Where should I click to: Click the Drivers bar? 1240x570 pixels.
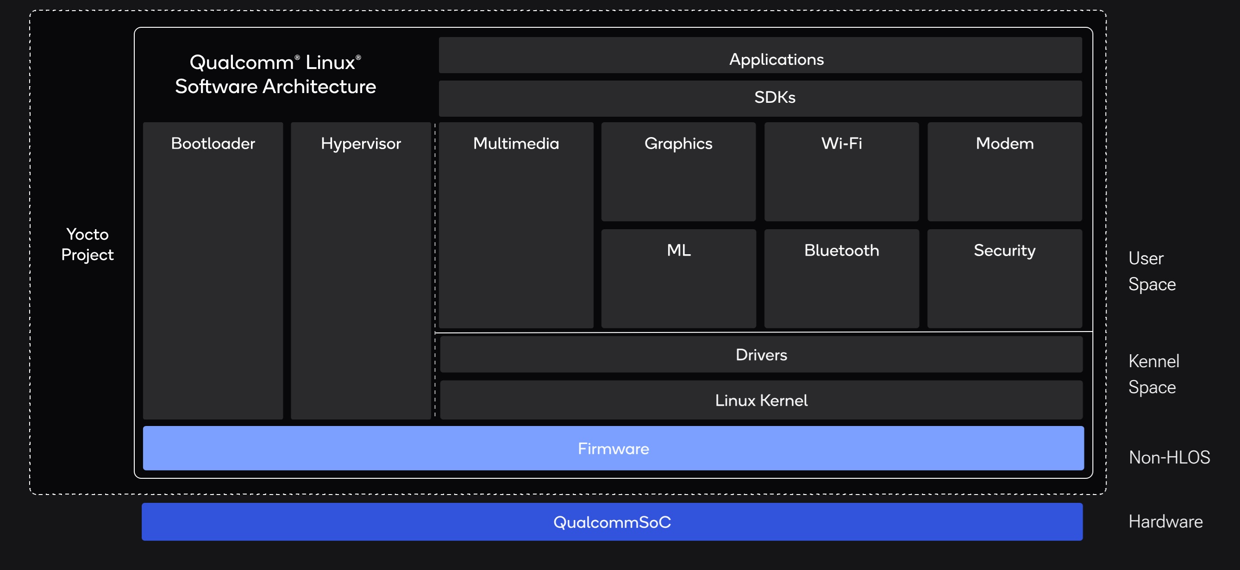(x=761, y=355)
